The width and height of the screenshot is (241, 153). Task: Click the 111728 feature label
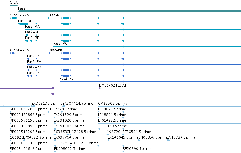[x=60, y=143]
